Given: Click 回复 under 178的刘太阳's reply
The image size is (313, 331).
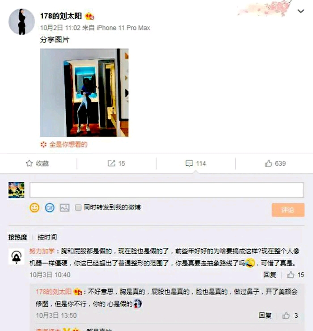Looking at the screenshot, I should tap(265, 315).
